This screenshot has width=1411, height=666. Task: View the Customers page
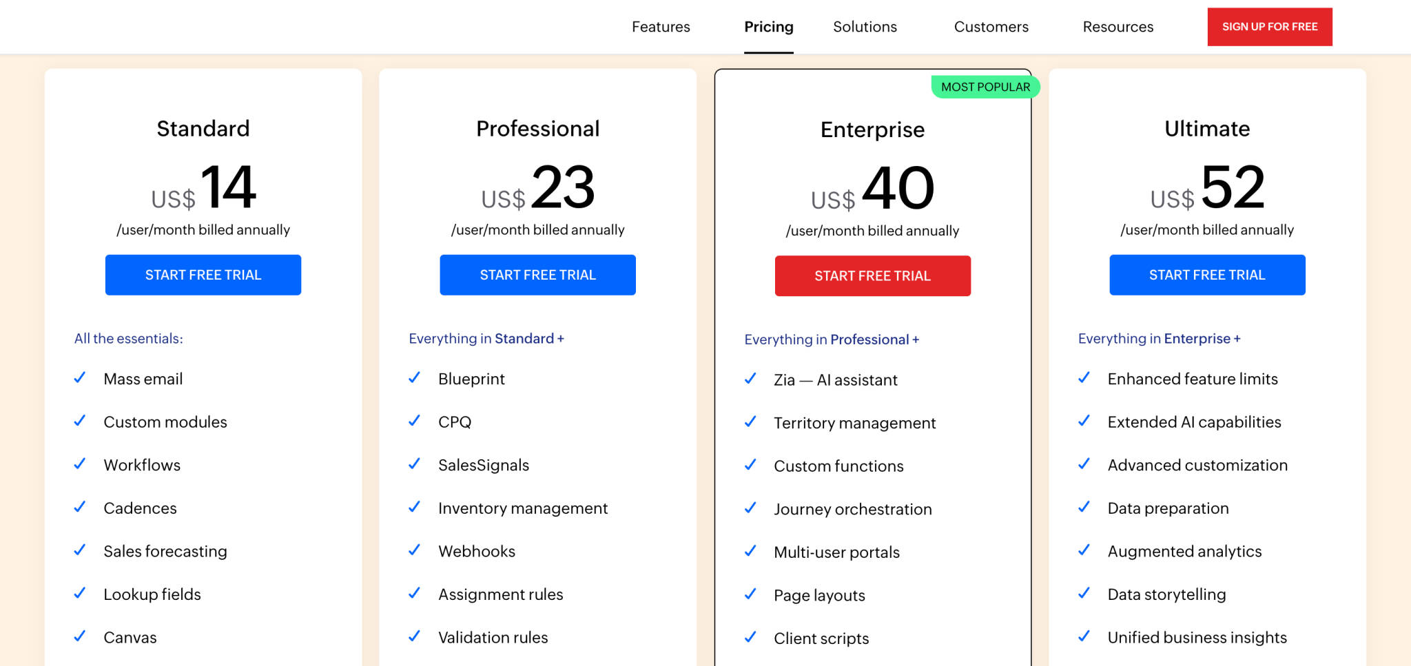pos(991,27)
